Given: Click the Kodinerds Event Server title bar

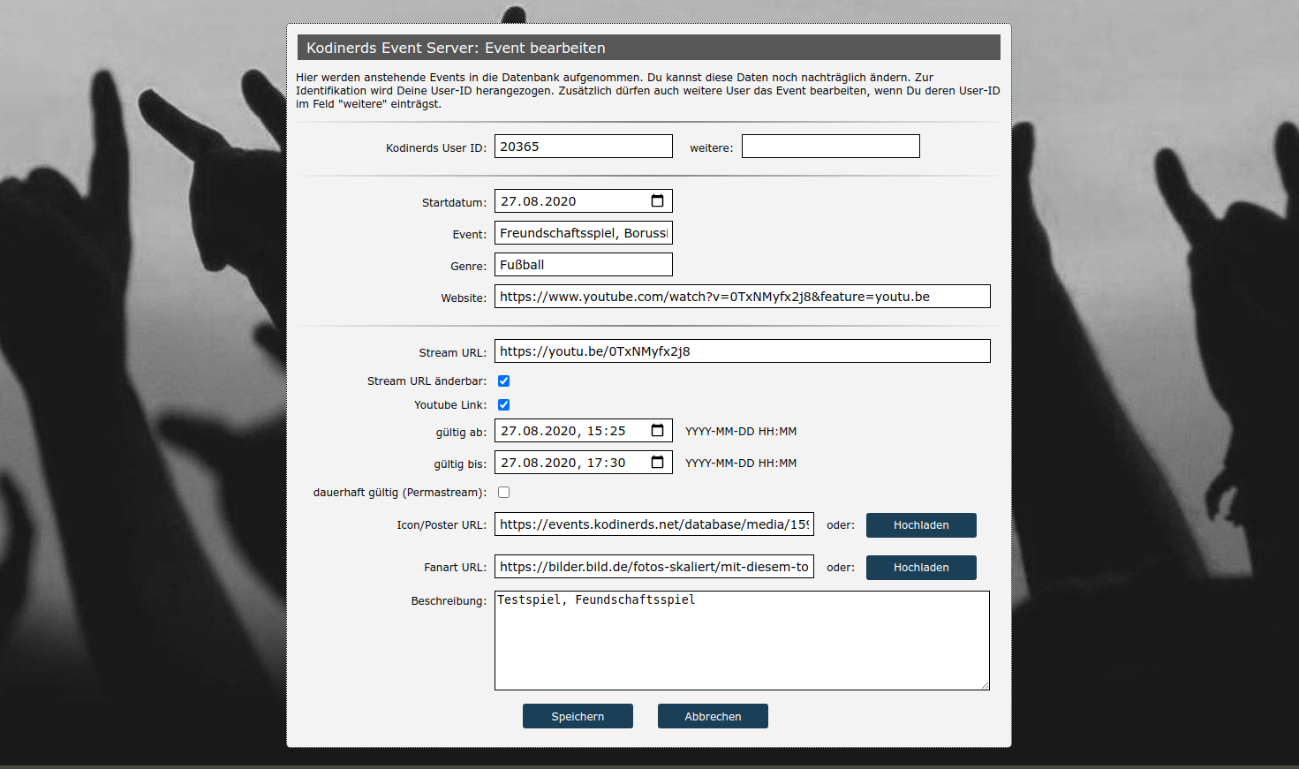Looking at the screenshot, I should [x=649, y=48].
